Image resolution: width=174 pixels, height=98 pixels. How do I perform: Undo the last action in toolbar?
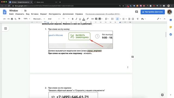(x=5, y=19)
